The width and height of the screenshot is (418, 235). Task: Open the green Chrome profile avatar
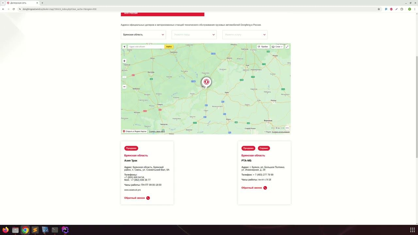(x=410, y=9)
